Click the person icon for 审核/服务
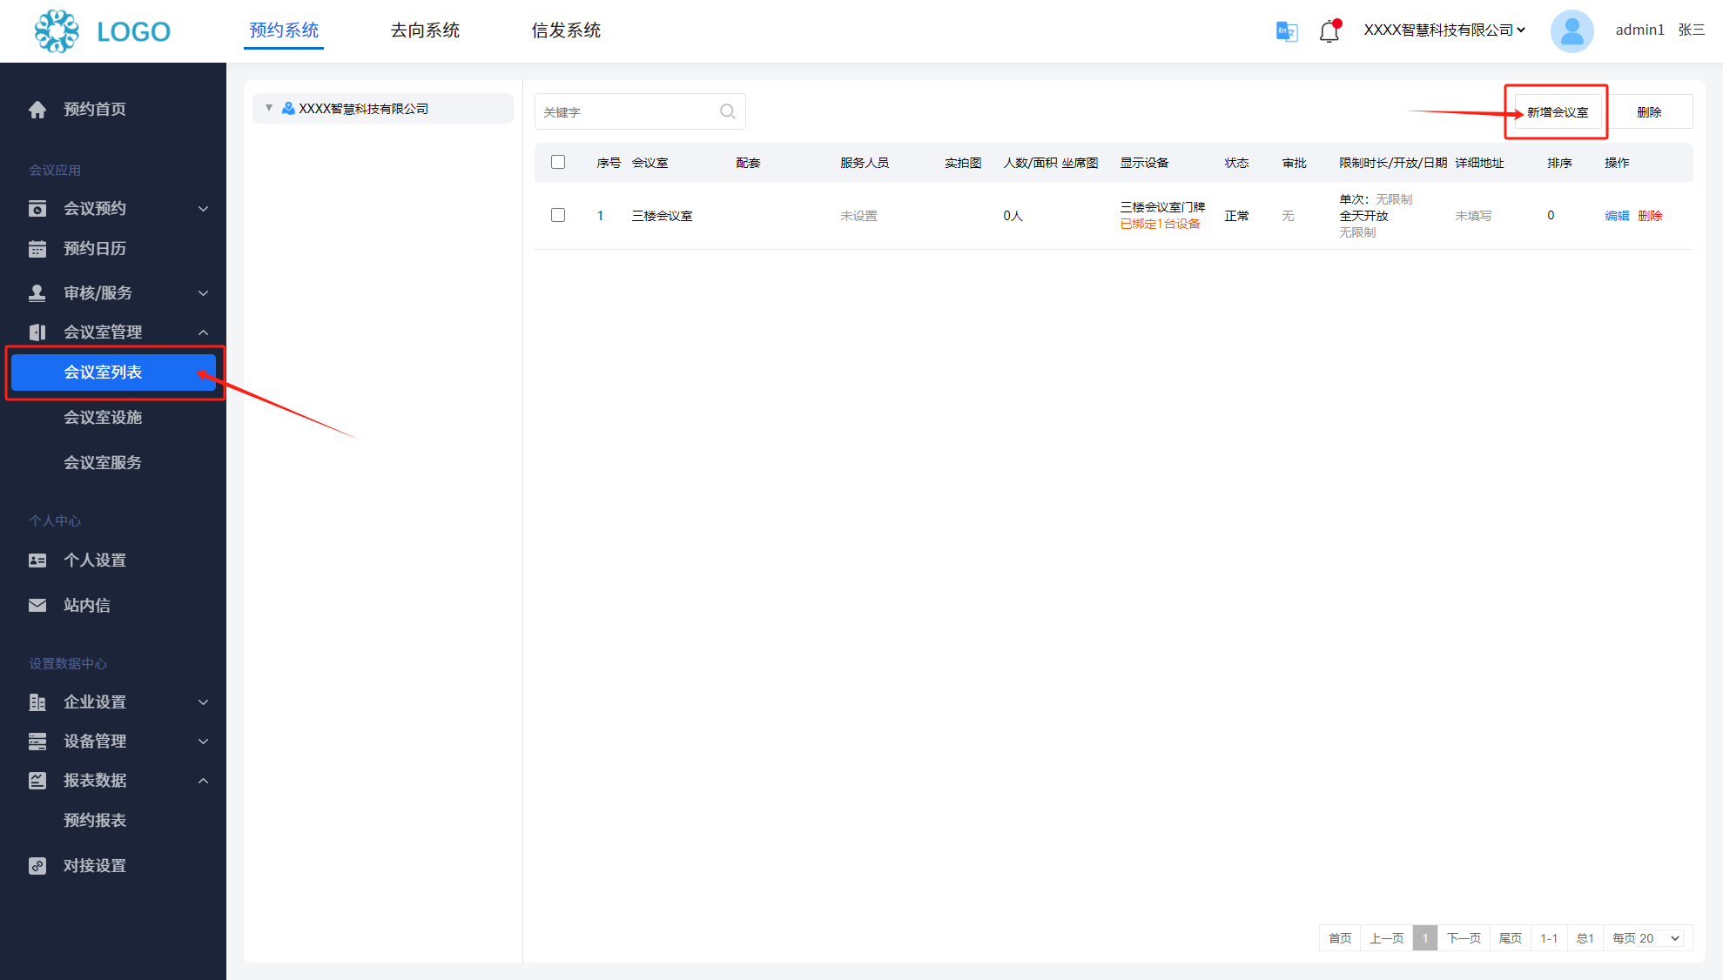Screen dimensions: 1723x980 point(37,293)
